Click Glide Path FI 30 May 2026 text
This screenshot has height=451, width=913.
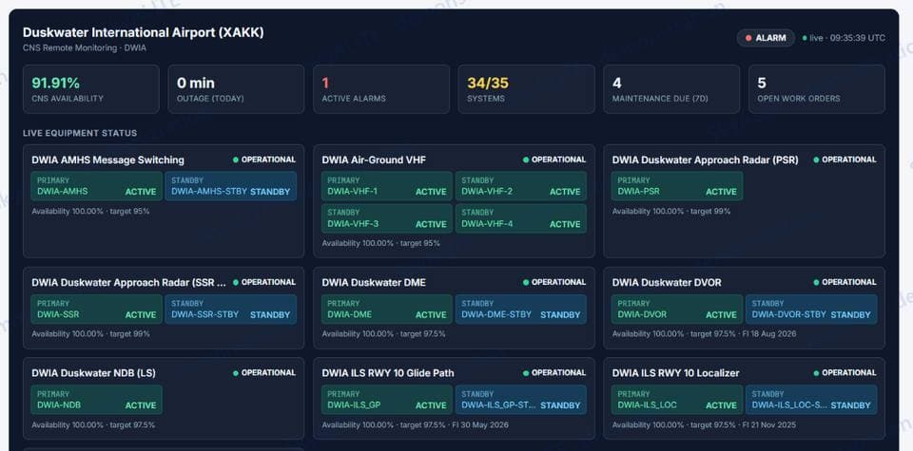click(x=416, y=425)
